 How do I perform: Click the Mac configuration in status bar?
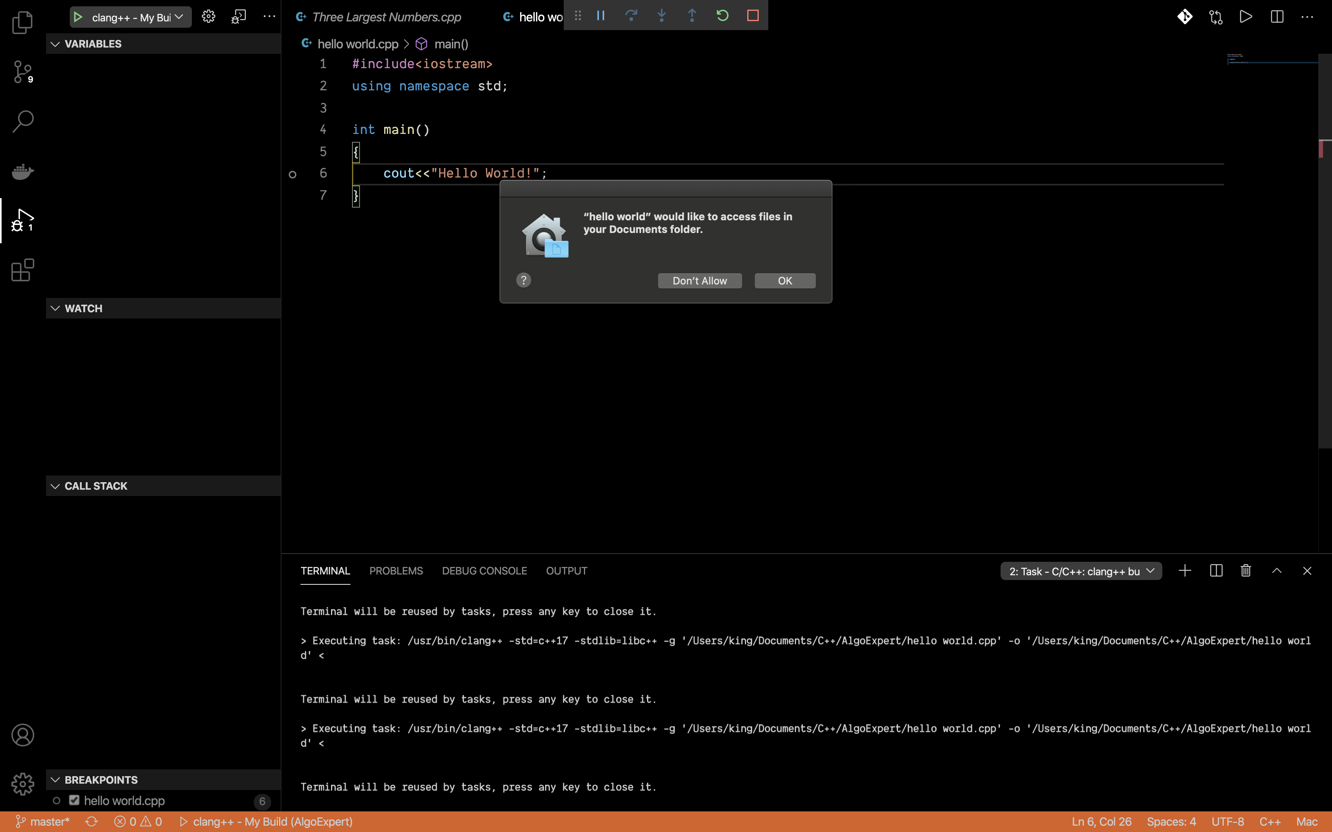(x=1307, y=822)
